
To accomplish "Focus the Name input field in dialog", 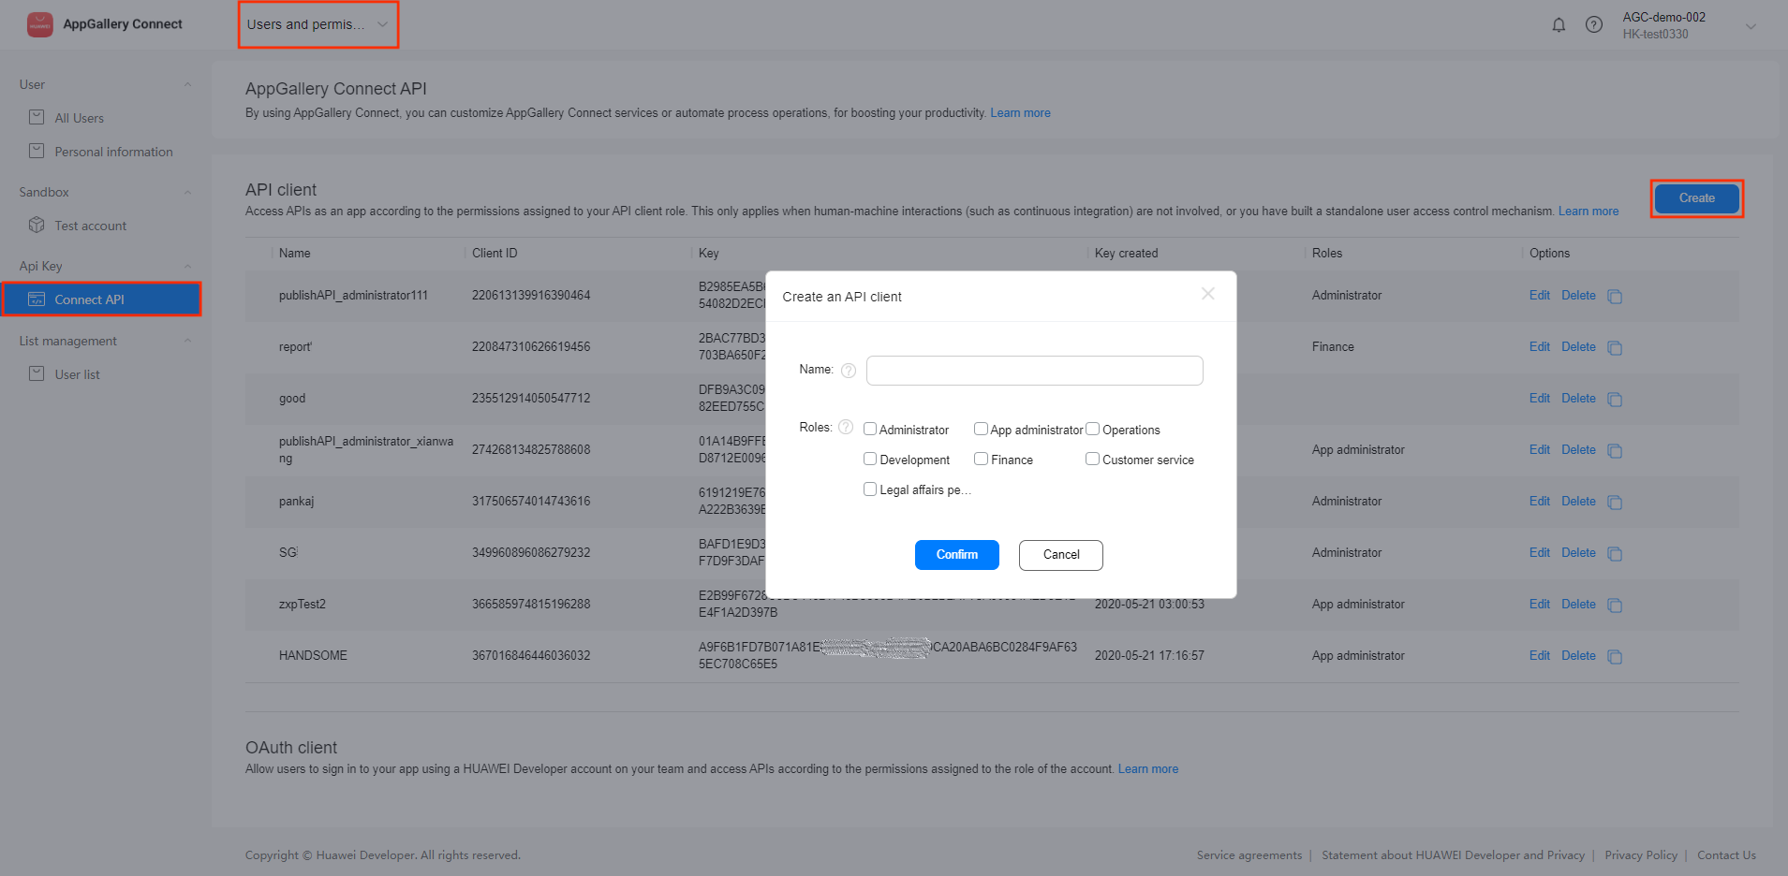I will click(x=1034, y=371).
